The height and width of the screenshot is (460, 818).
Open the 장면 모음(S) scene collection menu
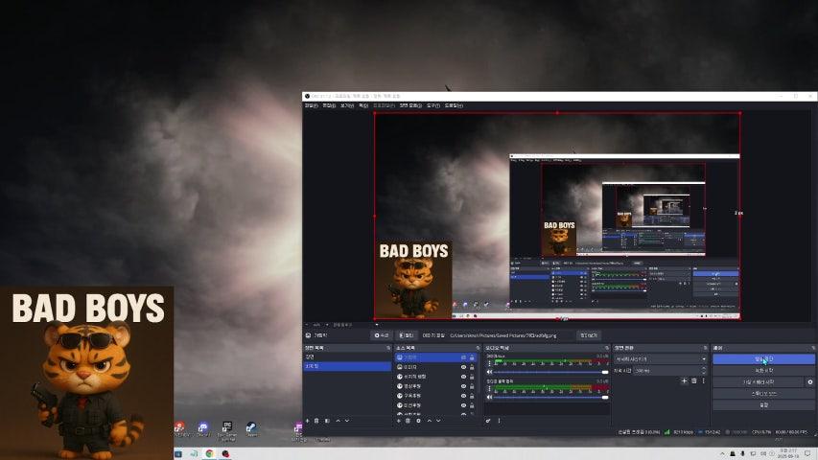(410, 105)
